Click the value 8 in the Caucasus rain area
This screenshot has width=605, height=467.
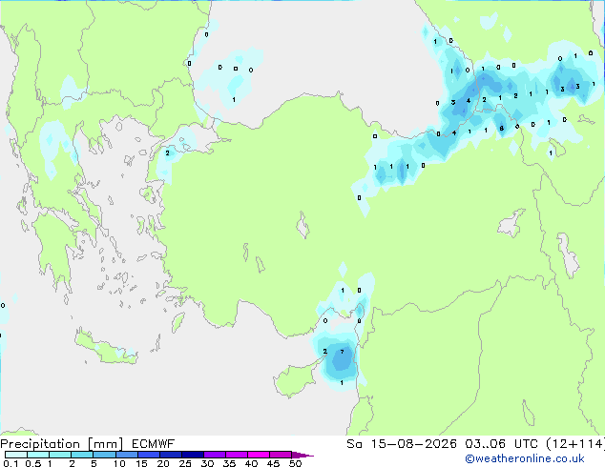pos(501,129)
